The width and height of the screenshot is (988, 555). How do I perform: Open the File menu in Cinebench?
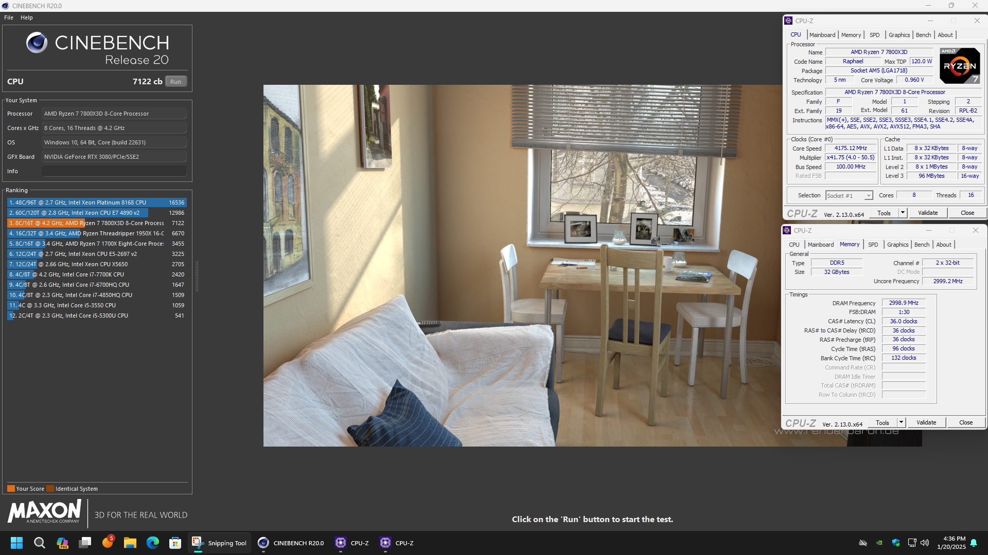[9, 17]
